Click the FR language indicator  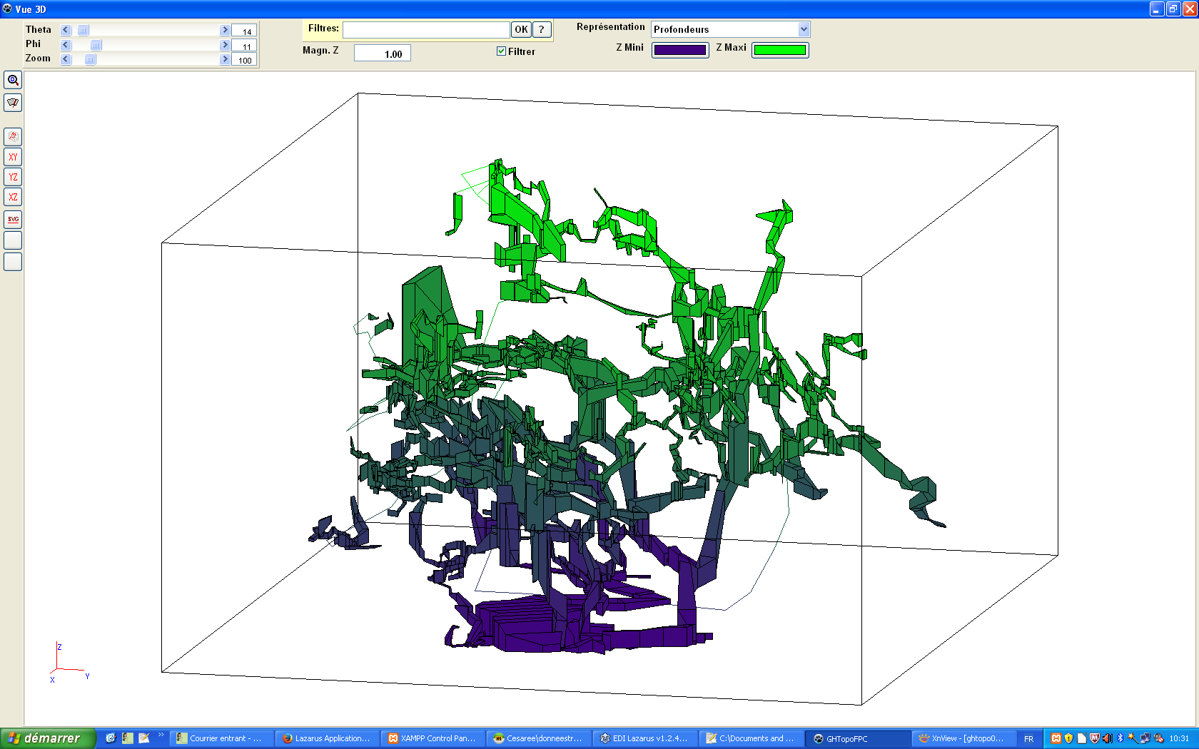point(1028,739)
